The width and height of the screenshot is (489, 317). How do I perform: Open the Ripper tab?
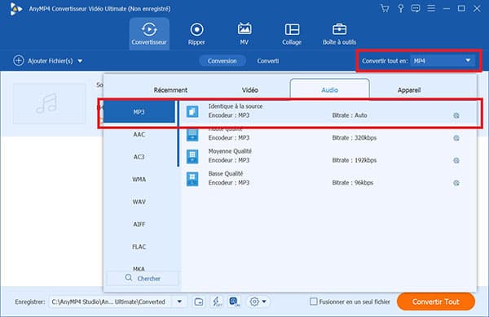click(x=196, y=33)
